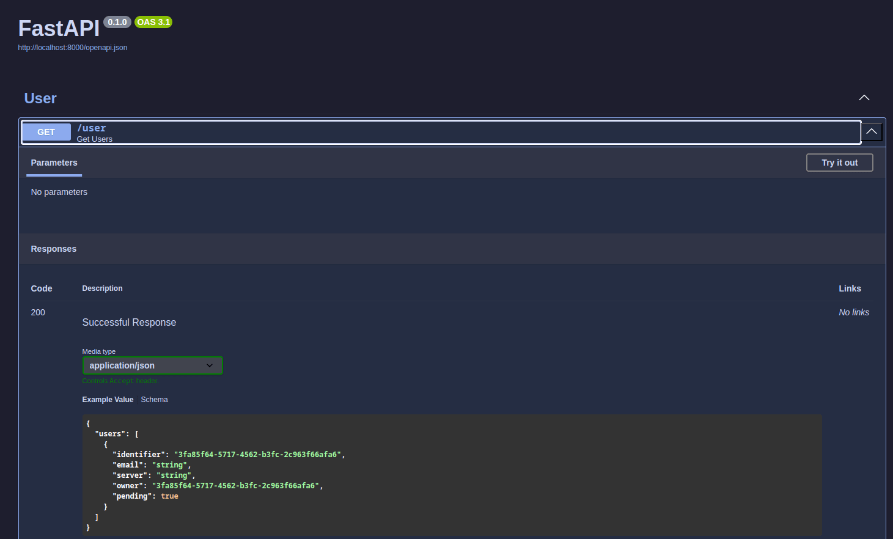Click the 0.1.0 version badge

117,21
